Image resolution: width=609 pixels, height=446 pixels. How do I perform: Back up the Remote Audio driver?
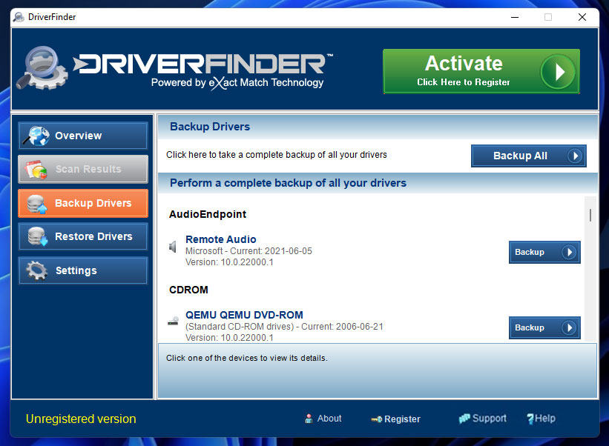544,252
